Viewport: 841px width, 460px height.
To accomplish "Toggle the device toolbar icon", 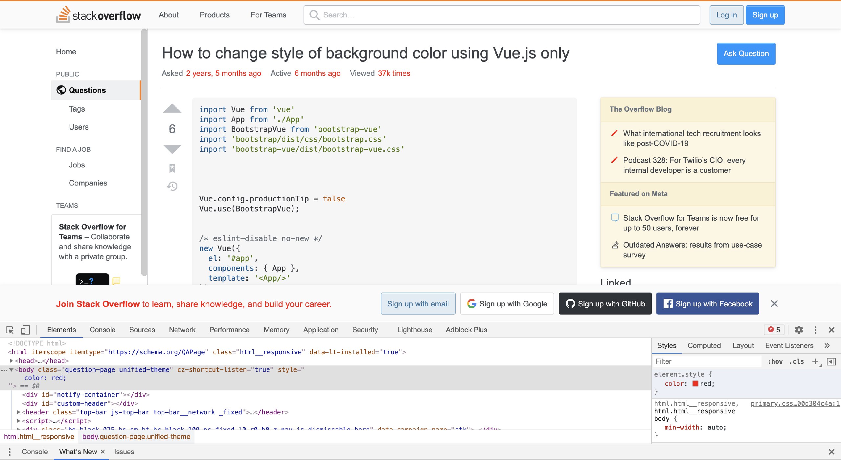I will tap(25, 330).
